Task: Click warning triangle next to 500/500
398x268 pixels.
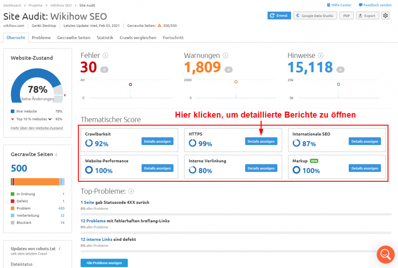Action: coord(160,25)
